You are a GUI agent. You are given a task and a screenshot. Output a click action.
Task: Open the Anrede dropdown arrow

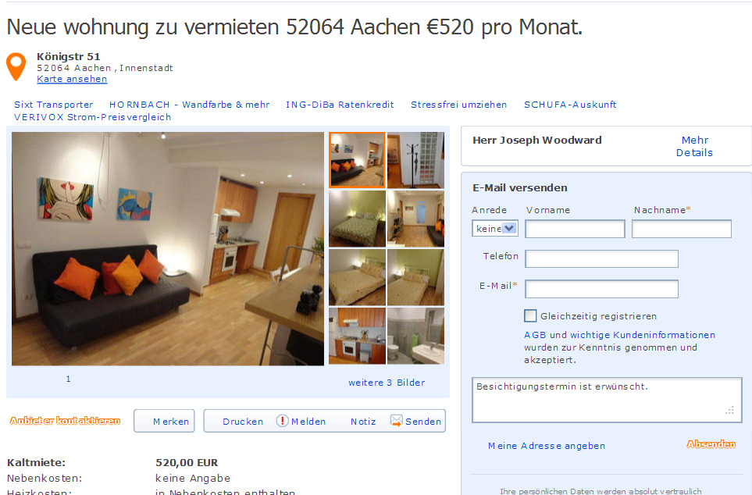509,228
